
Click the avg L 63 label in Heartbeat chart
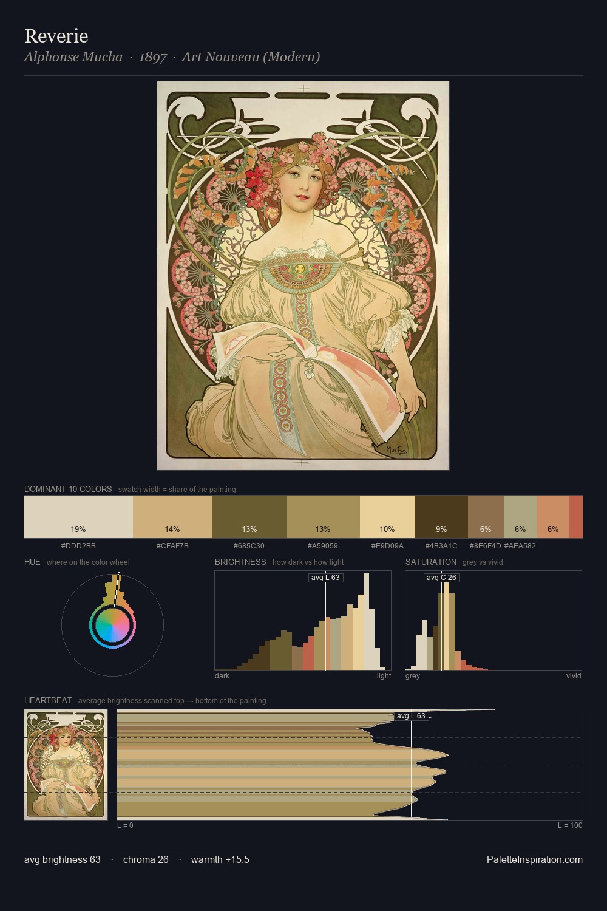point(411,716)
